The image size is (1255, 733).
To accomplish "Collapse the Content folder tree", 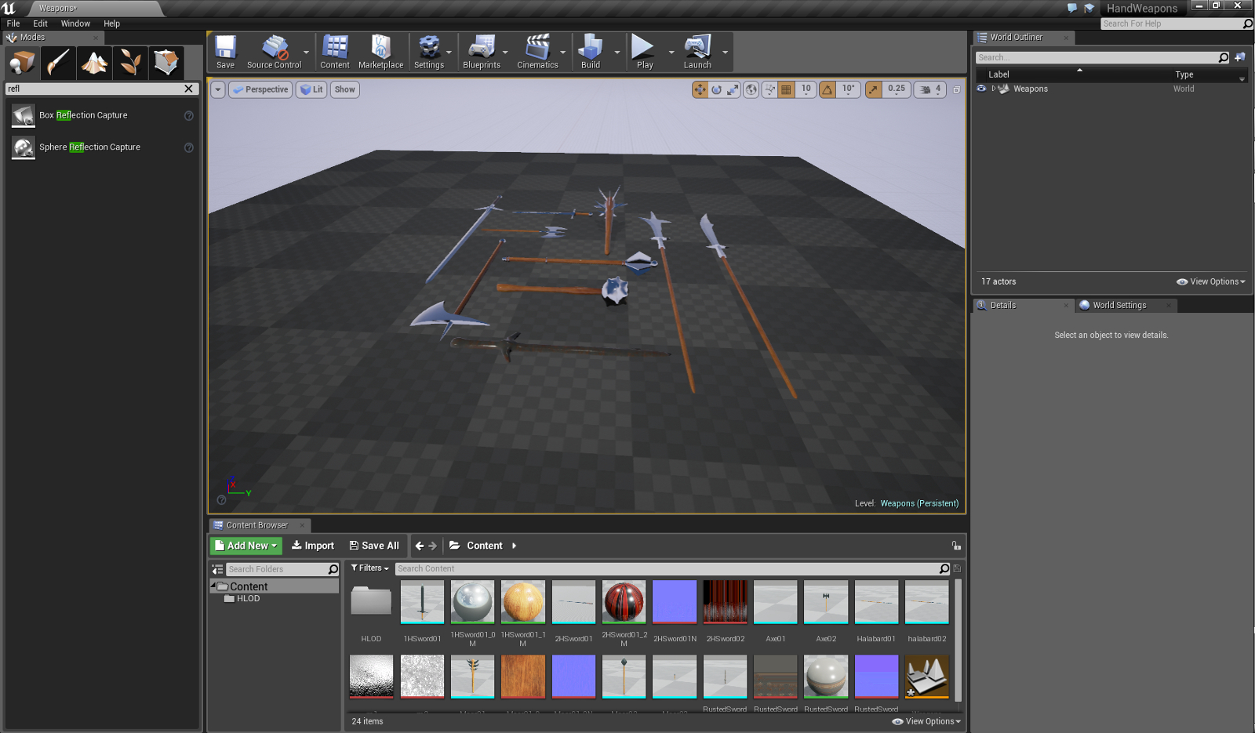I will (213, 586).
